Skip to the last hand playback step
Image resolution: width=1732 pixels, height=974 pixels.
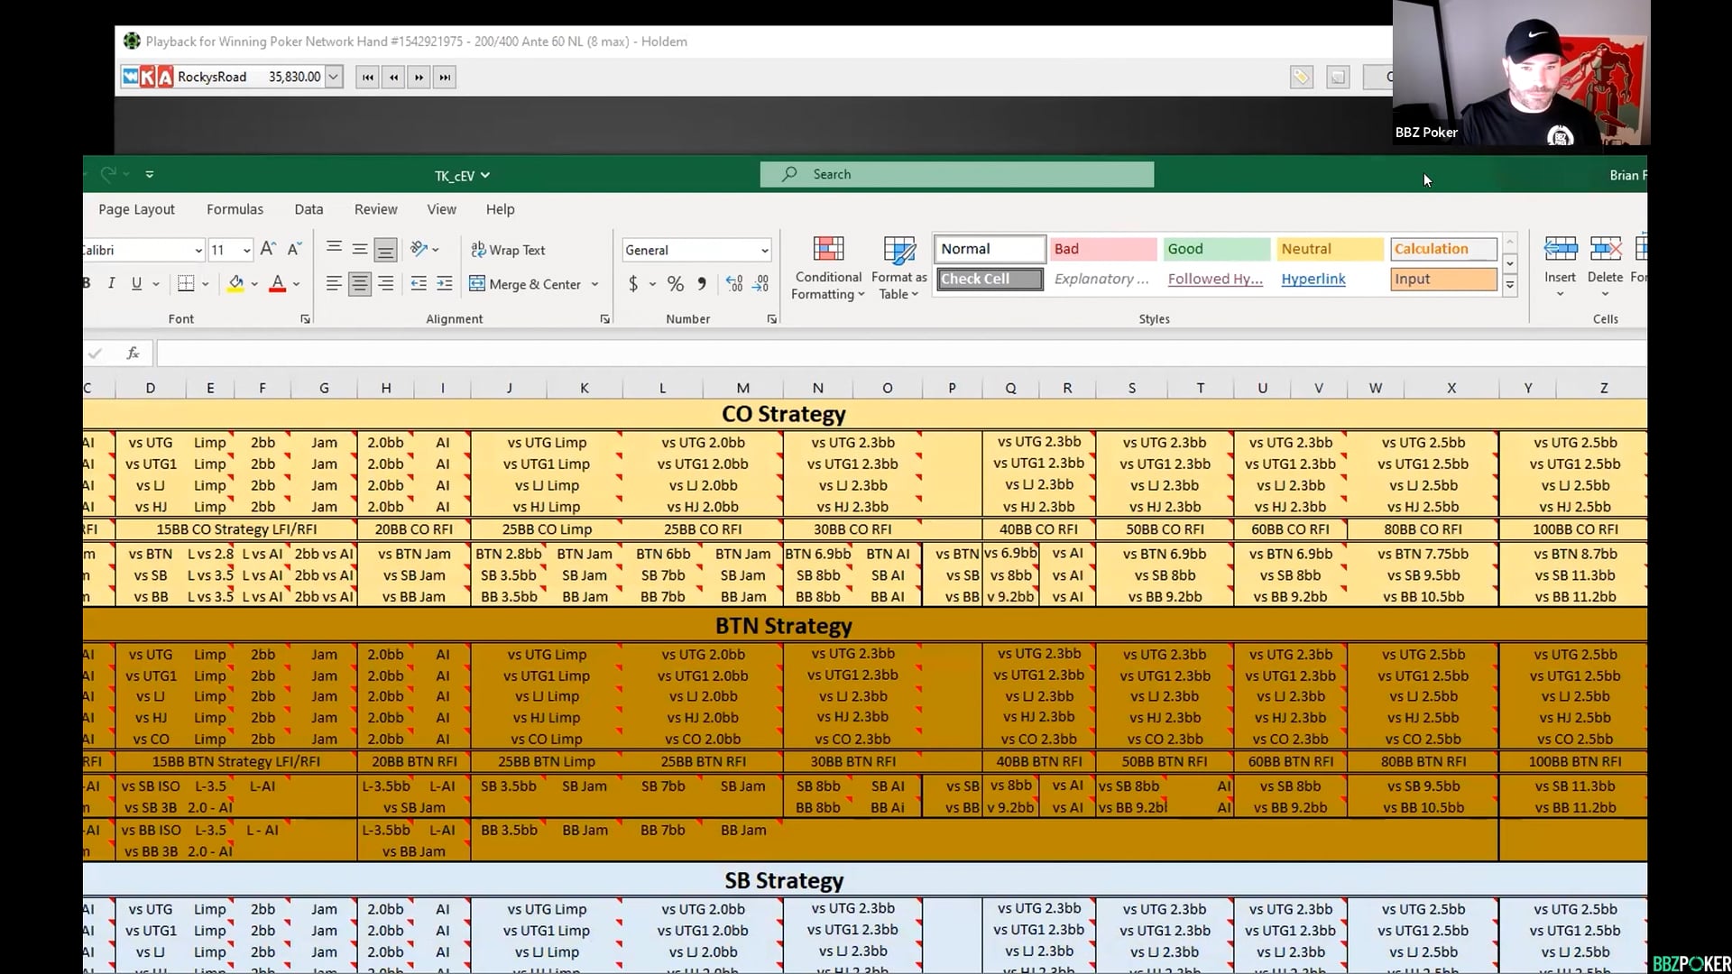click(x=445, y=78)
